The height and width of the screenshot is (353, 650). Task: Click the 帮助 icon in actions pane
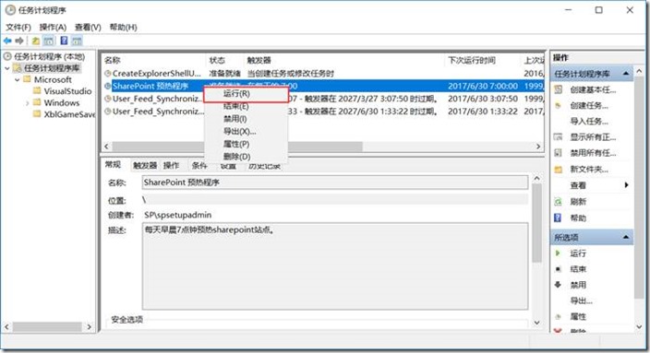pyautogui.click(x=558, y=218)
